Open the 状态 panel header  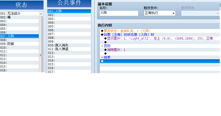tap(22, 5)
